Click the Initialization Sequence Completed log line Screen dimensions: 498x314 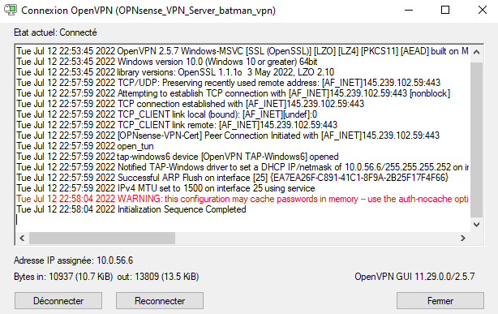(131, 209)
